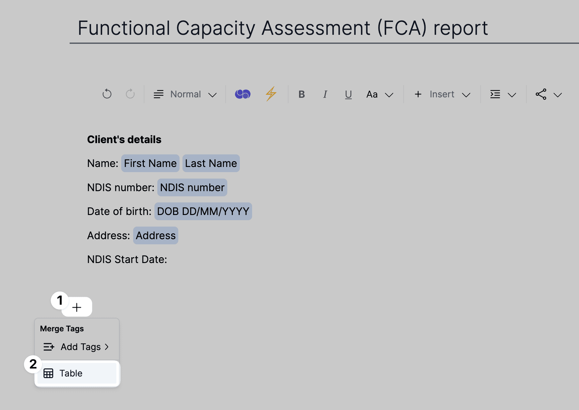Toggle underline formatting

coord(348,94)
